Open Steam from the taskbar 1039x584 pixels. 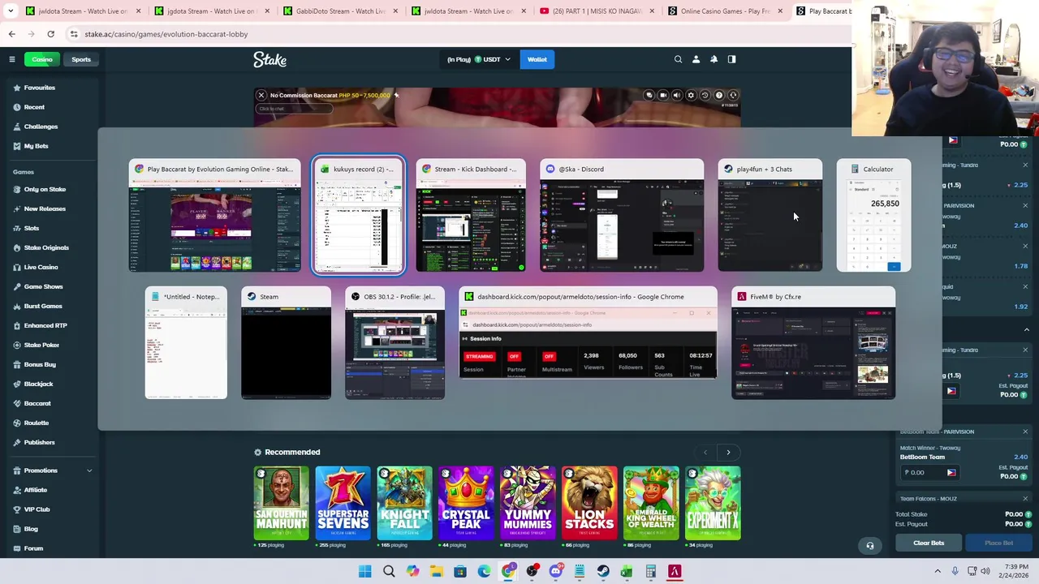coord(603,572)
